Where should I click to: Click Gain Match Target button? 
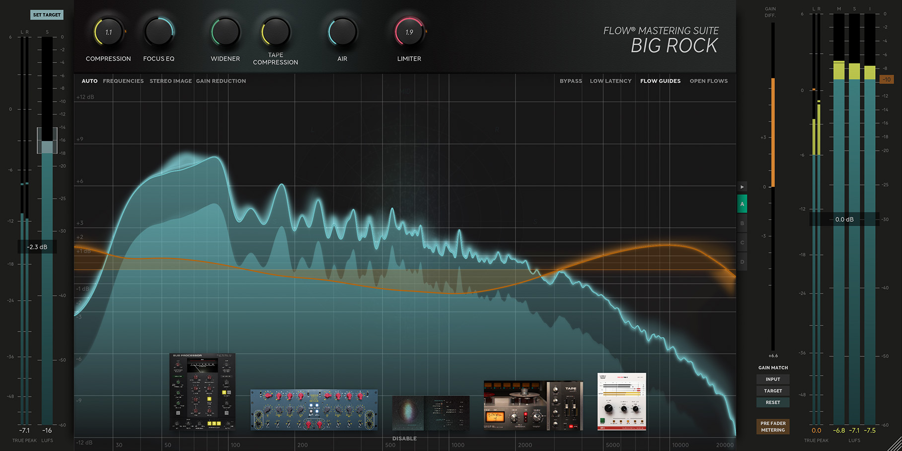pyautogui.click(x=773, y=391)
